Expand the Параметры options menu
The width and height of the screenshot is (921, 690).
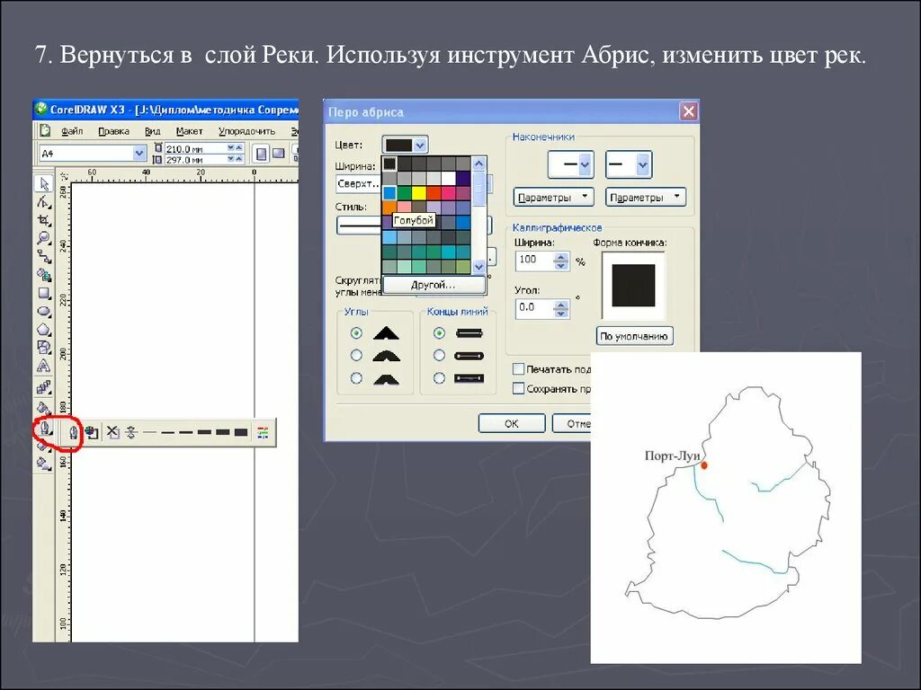pyautogui.click(x=551, y=197)
